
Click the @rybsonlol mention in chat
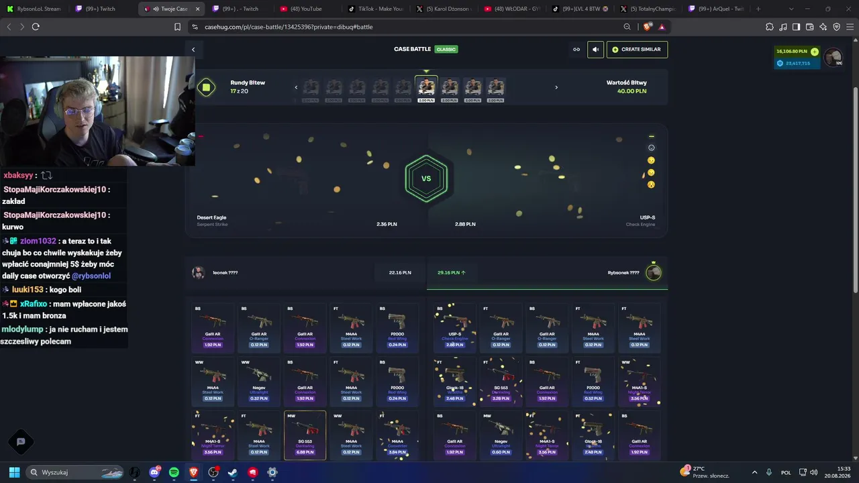[91, 276]
